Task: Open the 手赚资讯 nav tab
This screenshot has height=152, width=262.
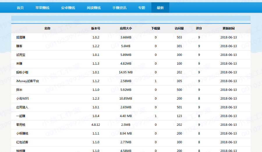Action: pyautogui.click(x=119, y=8)
